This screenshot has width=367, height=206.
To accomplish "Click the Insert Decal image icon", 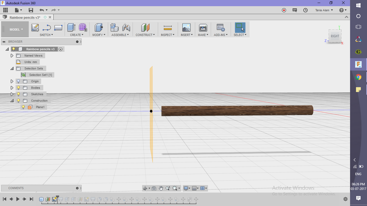I will [x=186, y=28].
